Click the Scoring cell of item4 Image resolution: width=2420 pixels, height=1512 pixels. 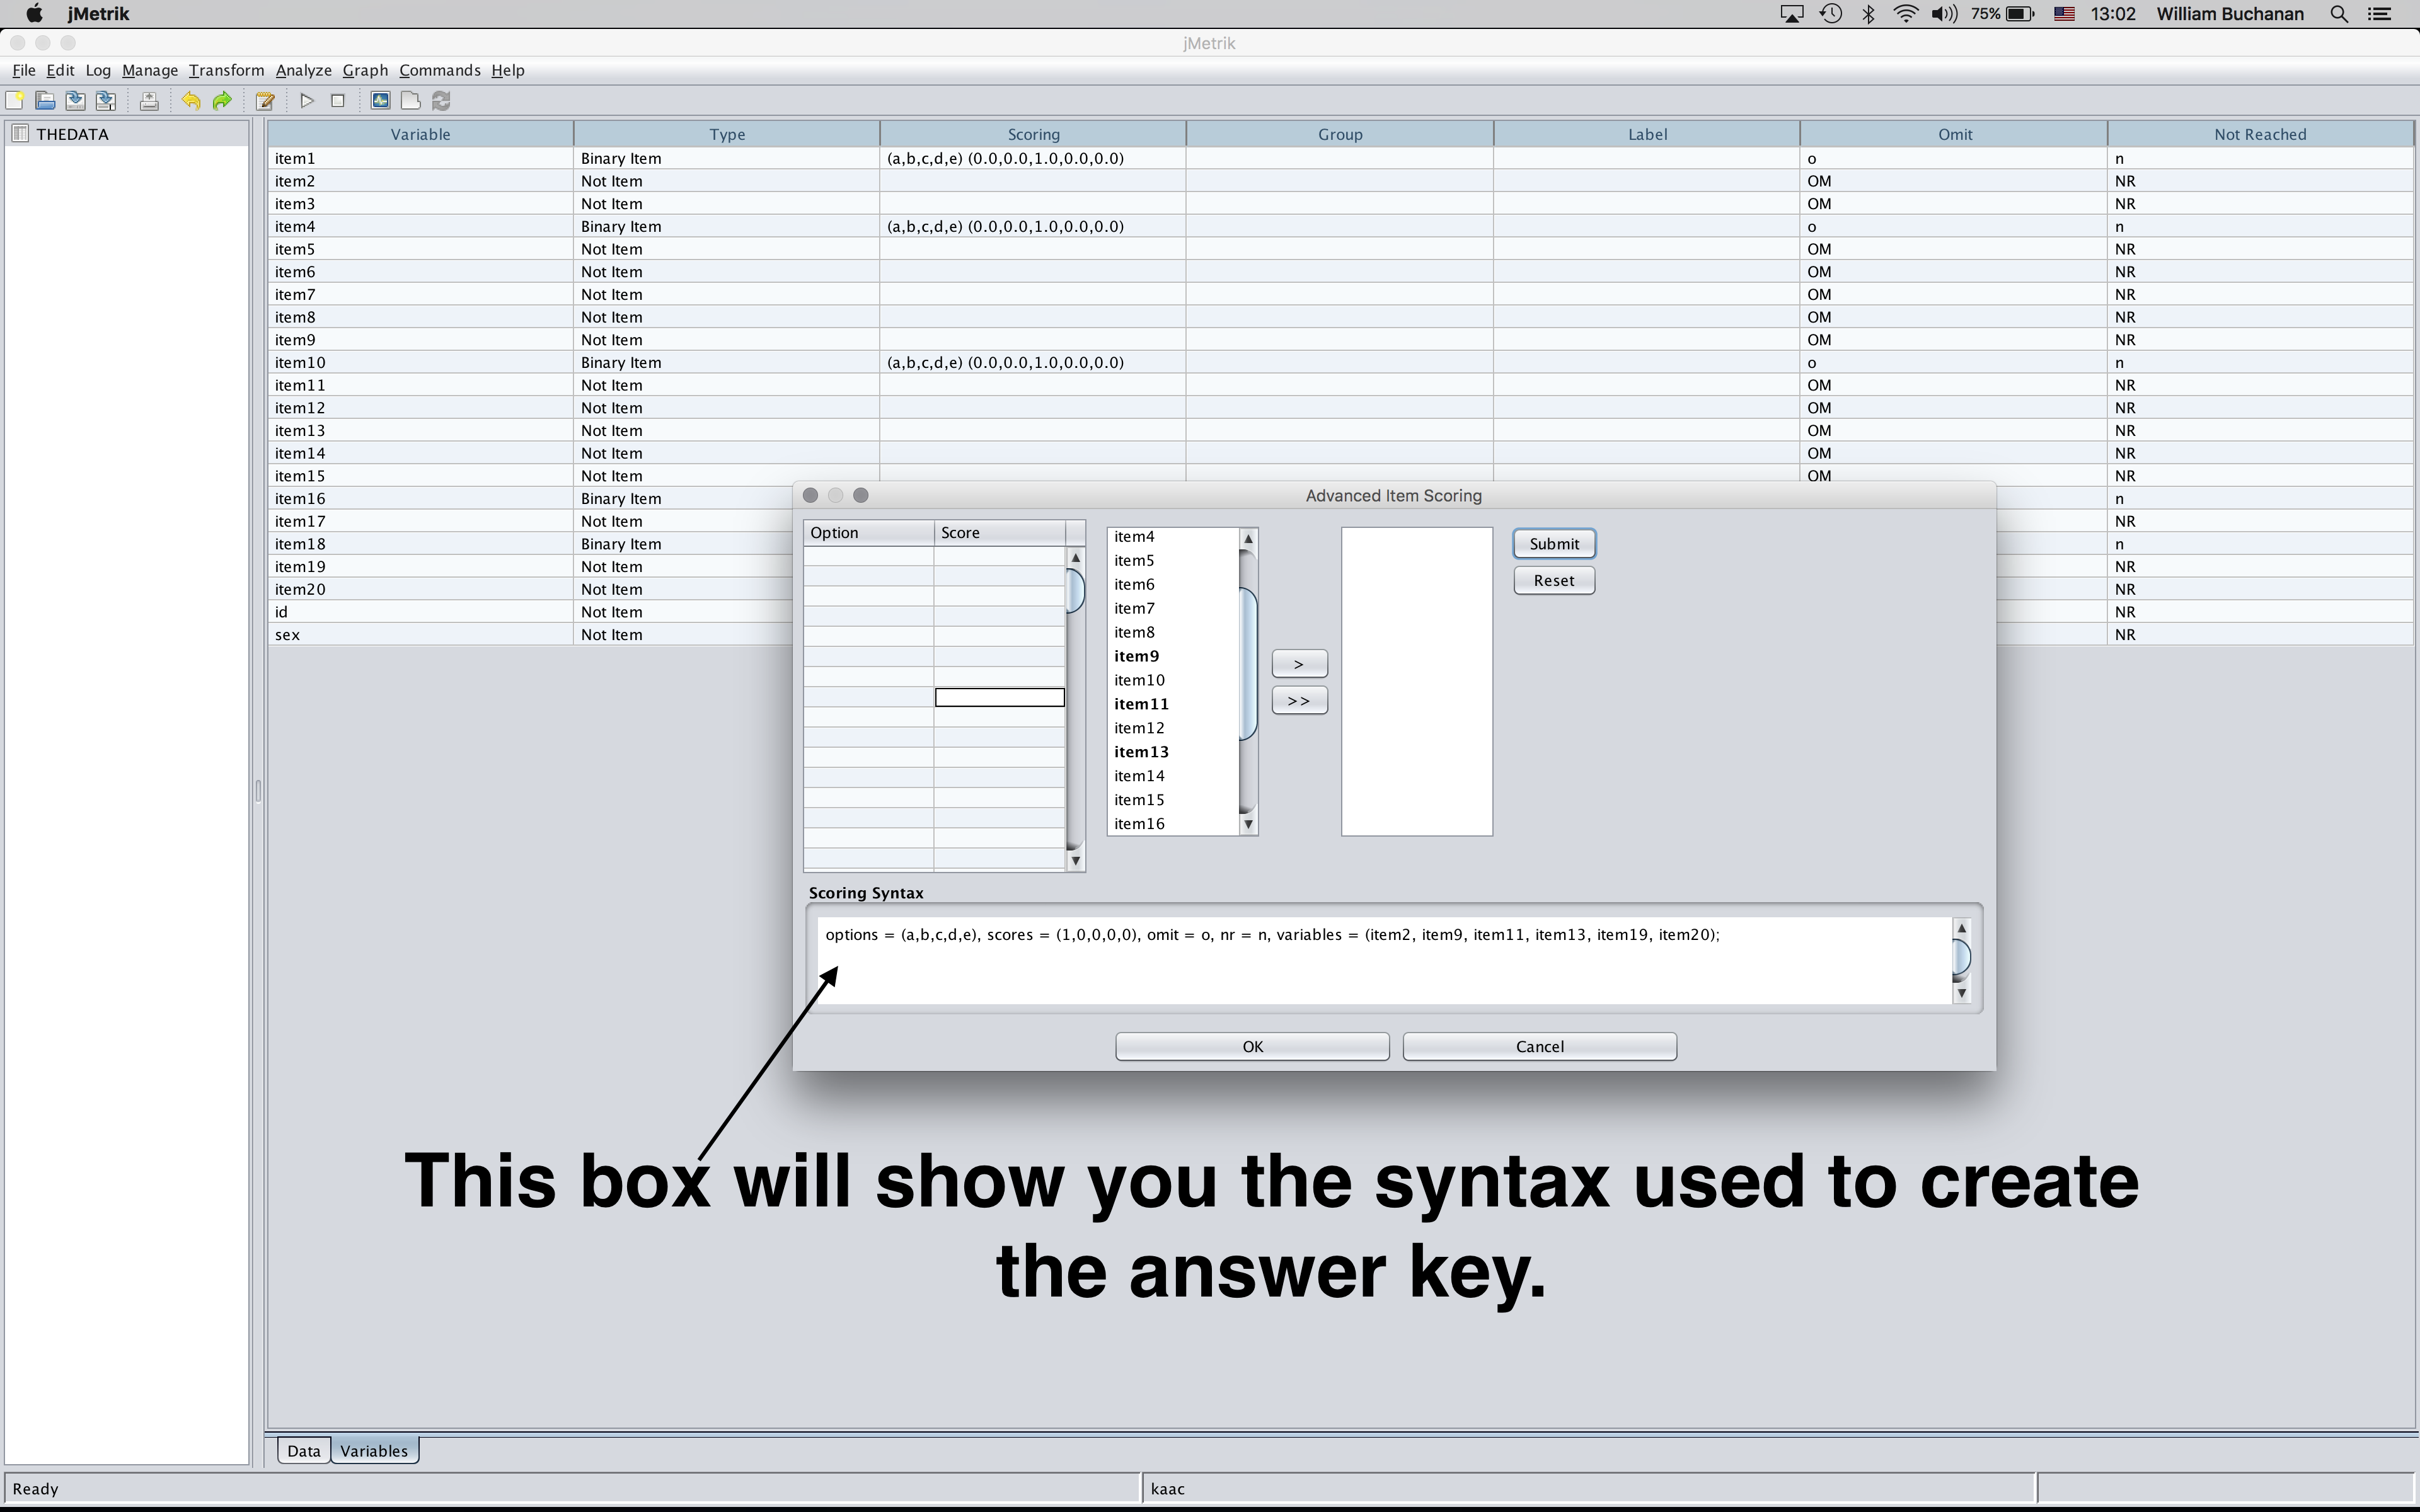pos(1033,226)
